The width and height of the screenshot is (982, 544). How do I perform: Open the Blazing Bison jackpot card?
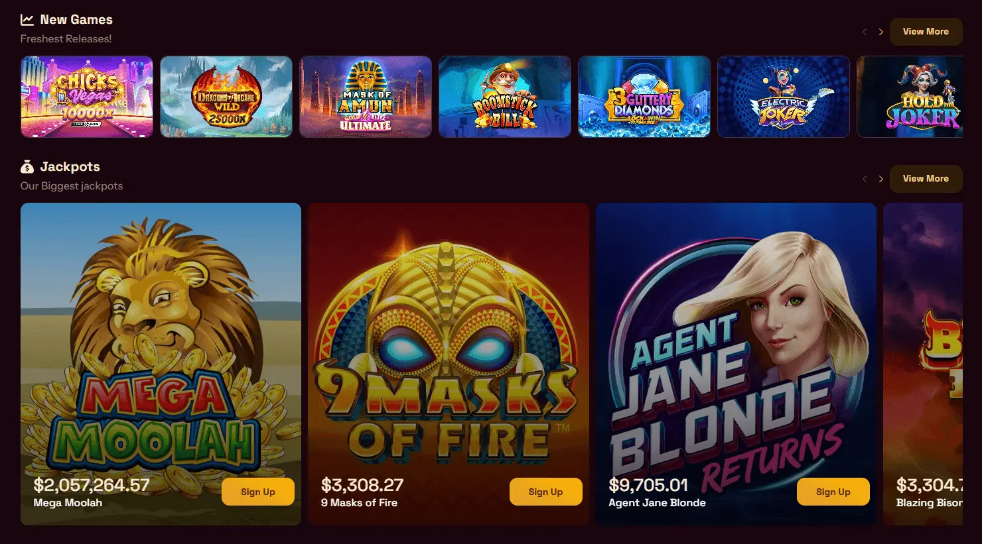[x=923, y=364]
